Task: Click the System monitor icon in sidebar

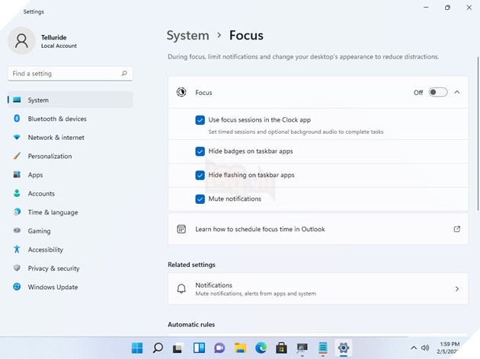Action: coord(17,100)
